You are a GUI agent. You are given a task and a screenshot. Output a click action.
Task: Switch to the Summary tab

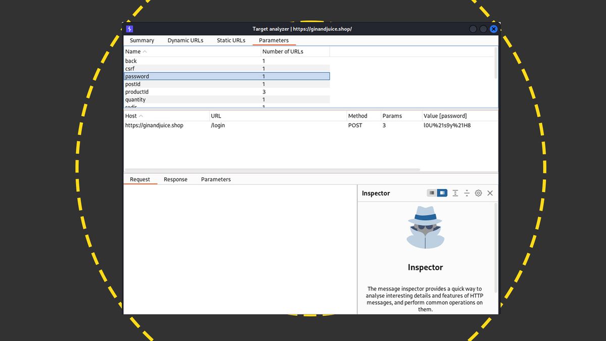141,40
